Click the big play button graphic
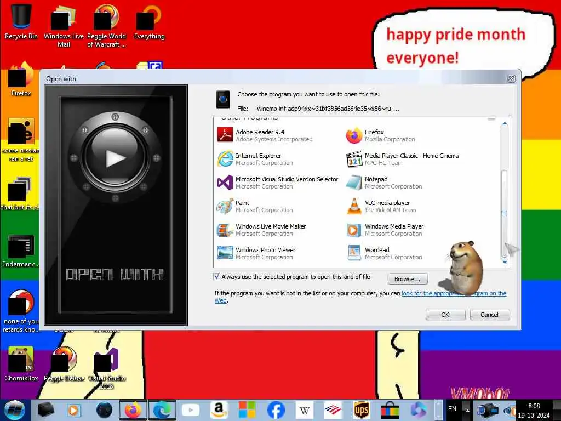The height and width of the screenshot is (421, 561). click(x=115, y=156)
